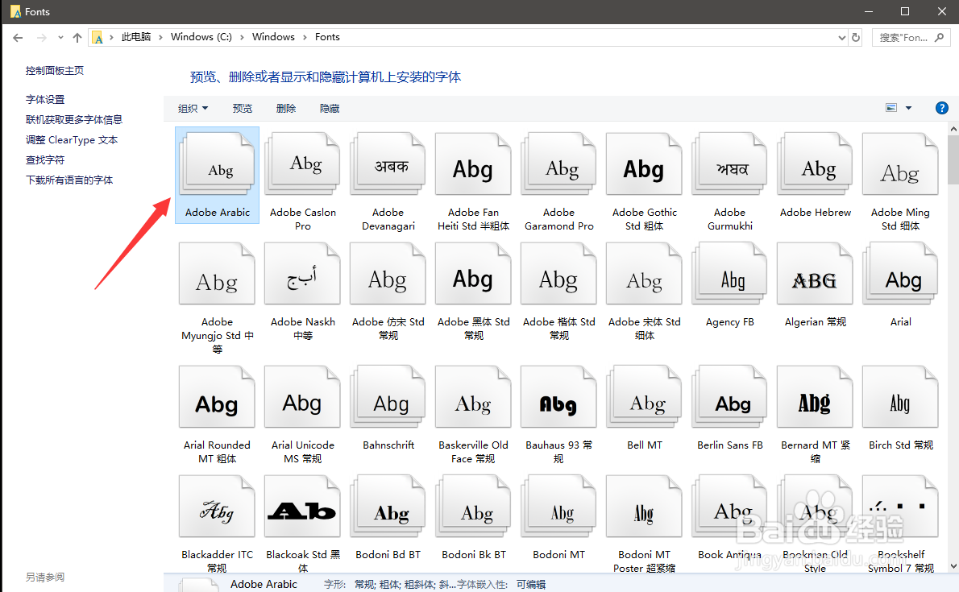Viewport: 959px width, 592px height.
Task: Select the Birch Std font icon
Action: click(900, 396)
